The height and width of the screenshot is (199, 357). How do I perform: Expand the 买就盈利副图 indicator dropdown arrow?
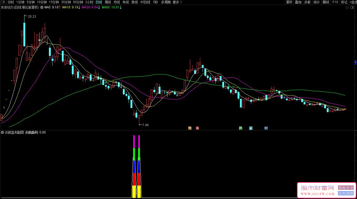click(2, 132)
